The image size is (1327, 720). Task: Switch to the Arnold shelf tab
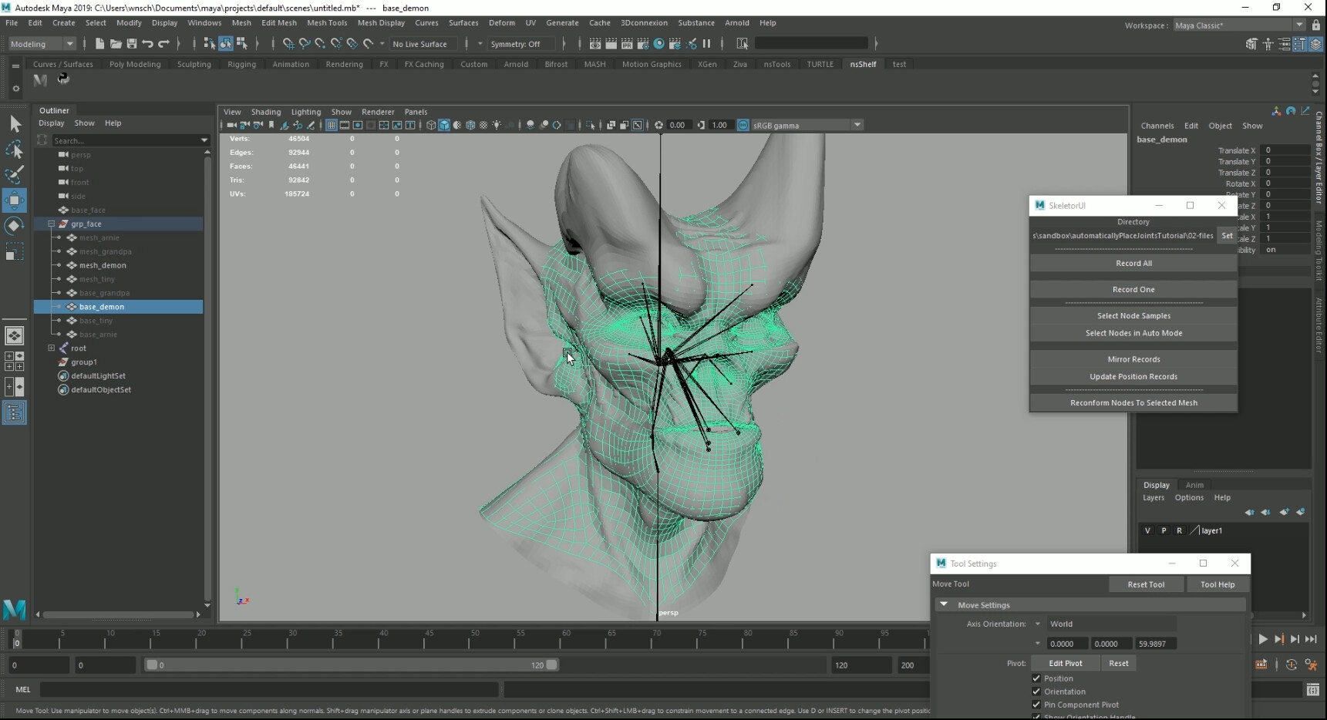(x=516, y=65)
